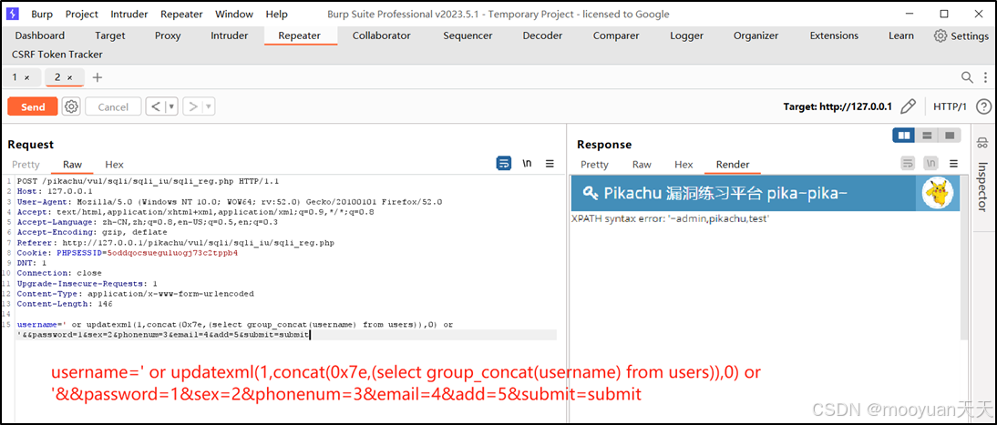The image size is (997, 425).
Task: Add a new Repeater tab with plus
Action: pyautogui.click(x=97, y=77)
